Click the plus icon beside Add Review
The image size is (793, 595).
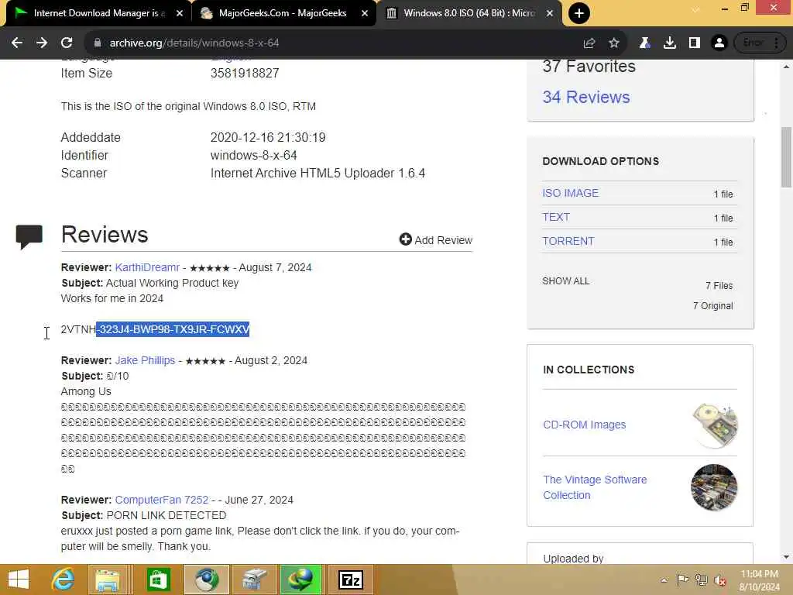[x=405, y=239]
